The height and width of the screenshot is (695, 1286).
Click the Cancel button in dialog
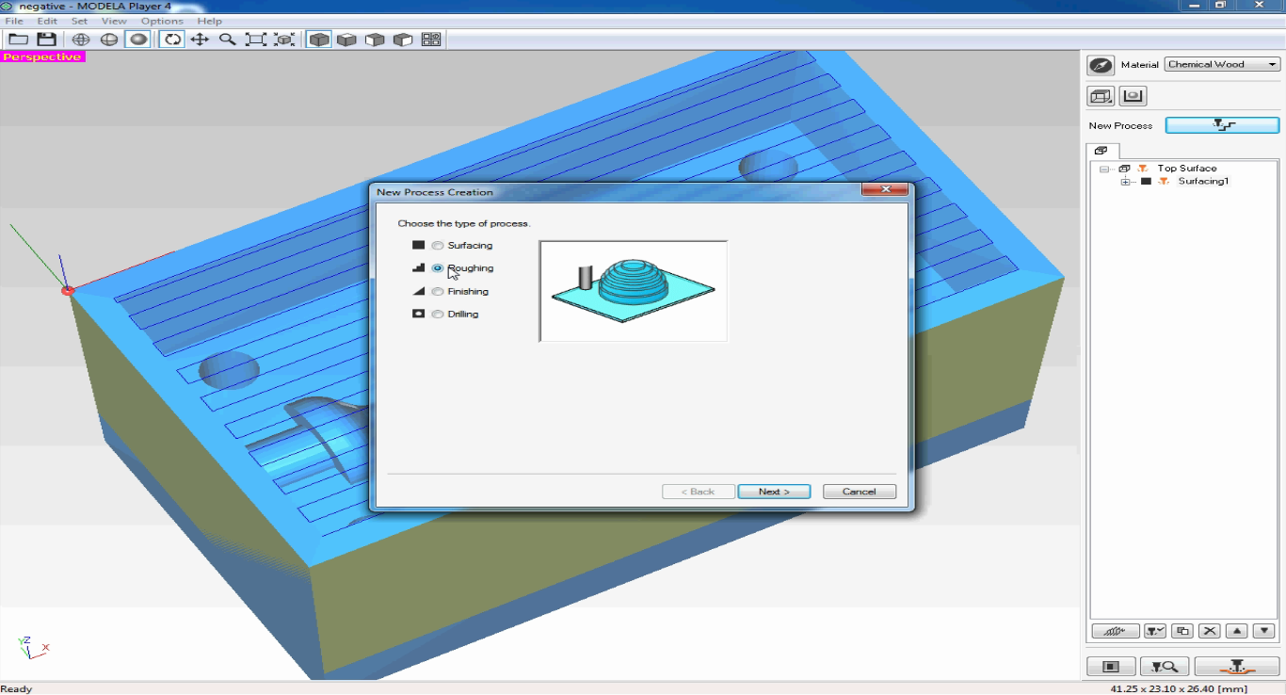860,492
